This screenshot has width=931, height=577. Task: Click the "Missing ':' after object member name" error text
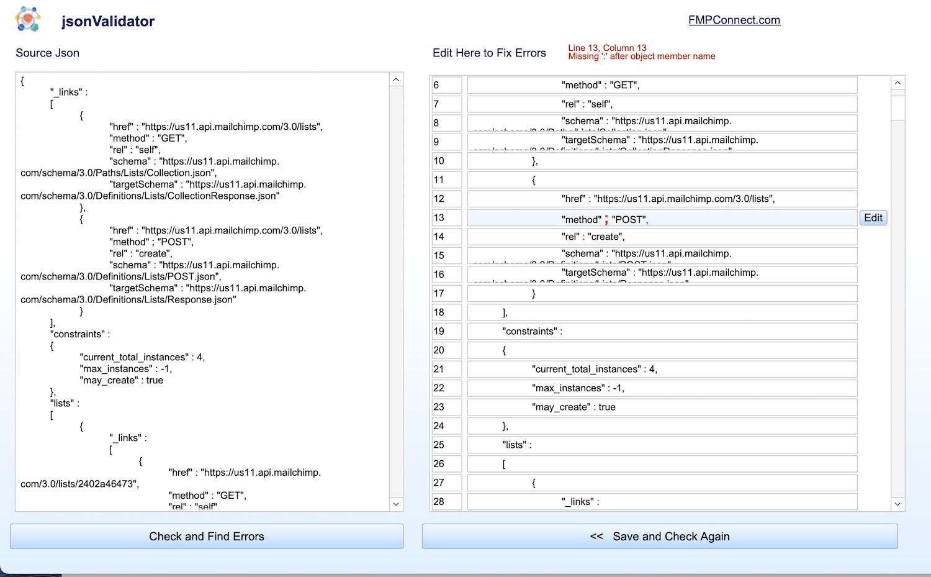pyautogui.click(x=642, y=57)
